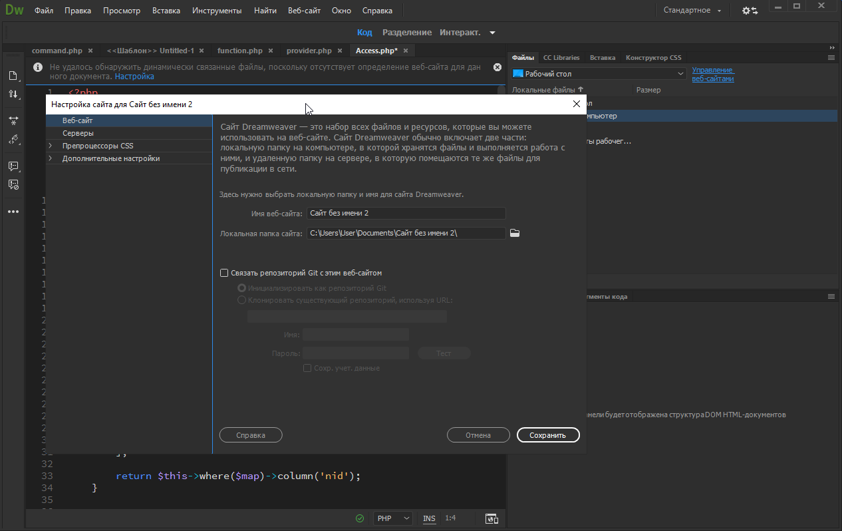Click the Remove Comment icon in left toolbar
This screenshot has width=842, height=531.
(x=13, y=185)
